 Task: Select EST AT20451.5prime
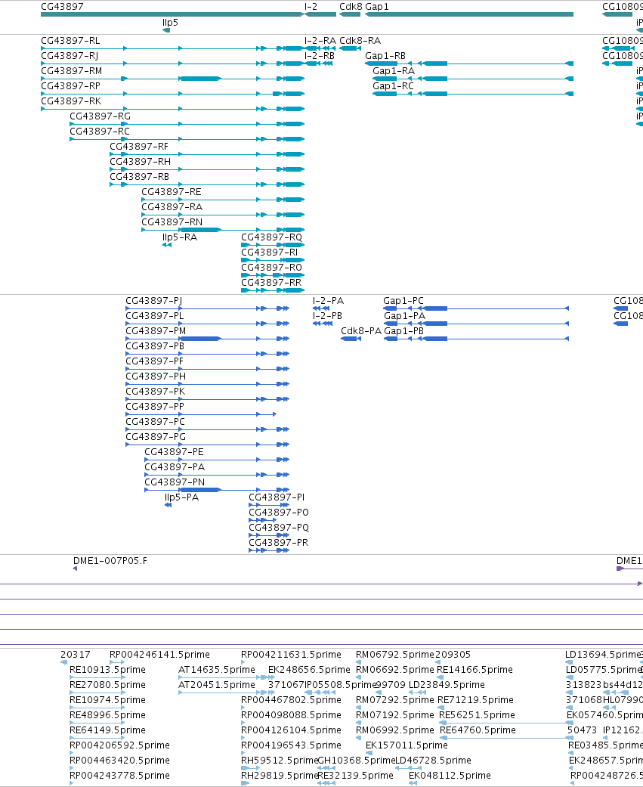226,692
